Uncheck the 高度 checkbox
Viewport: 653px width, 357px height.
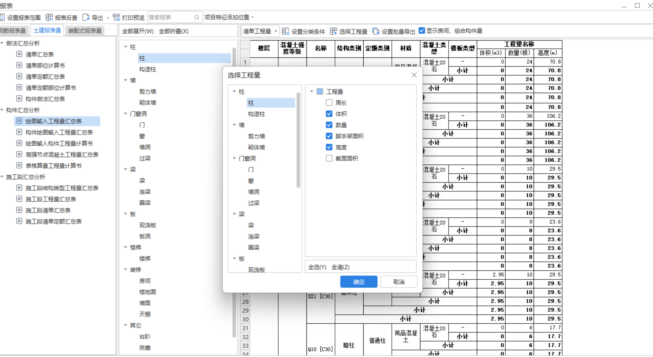(329, 147)
